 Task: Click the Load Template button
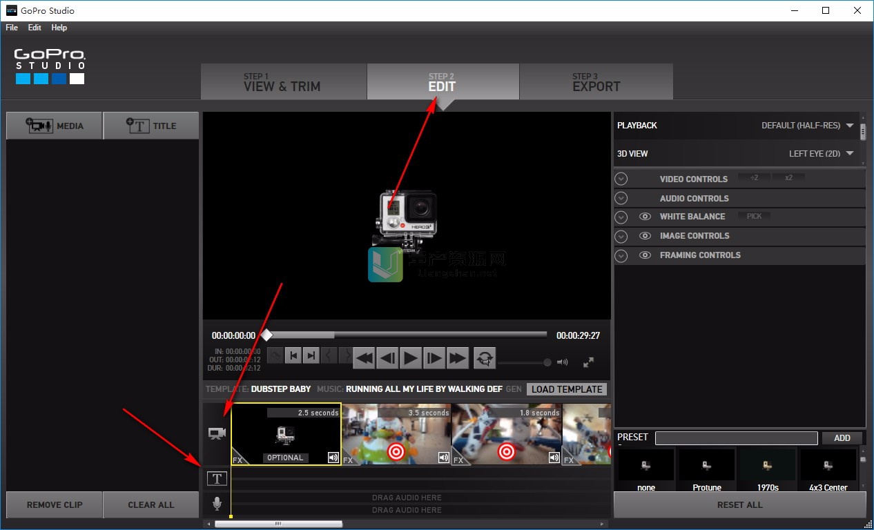click(567, 389)
